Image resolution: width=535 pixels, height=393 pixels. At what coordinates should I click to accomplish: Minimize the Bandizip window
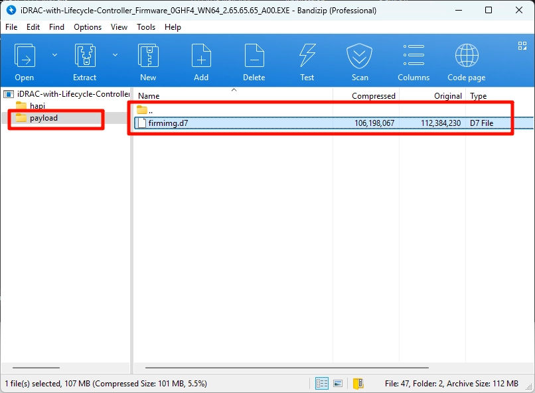coord(459,10)
